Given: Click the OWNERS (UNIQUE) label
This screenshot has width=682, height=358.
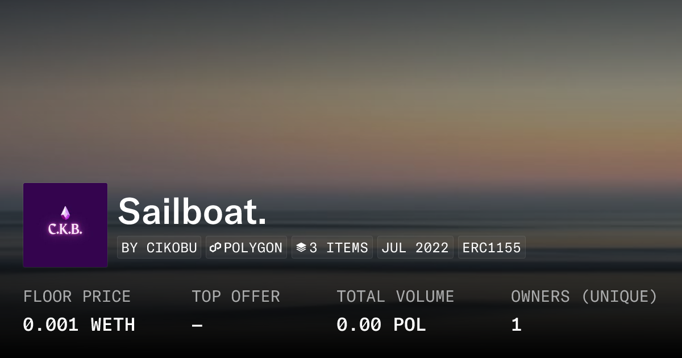Looking at the screenshot, I should 584,297.
